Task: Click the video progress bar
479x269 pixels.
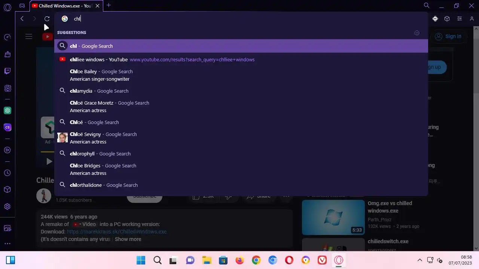Action: pos(47,152)
